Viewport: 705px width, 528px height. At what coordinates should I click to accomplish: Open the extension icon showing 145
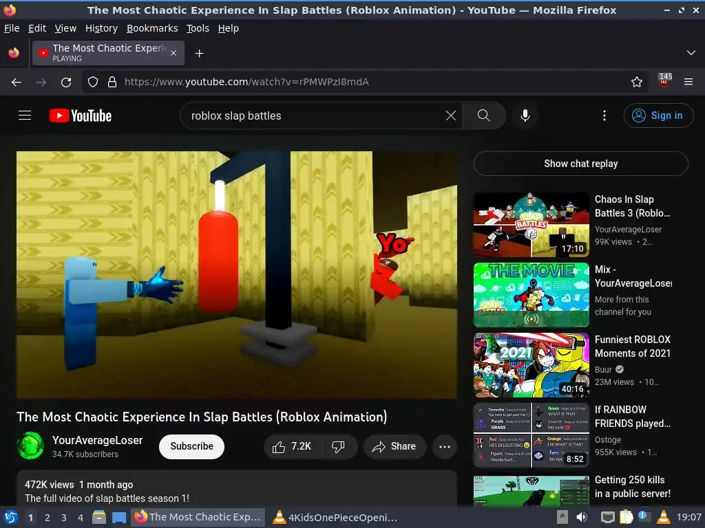point(664,81)
